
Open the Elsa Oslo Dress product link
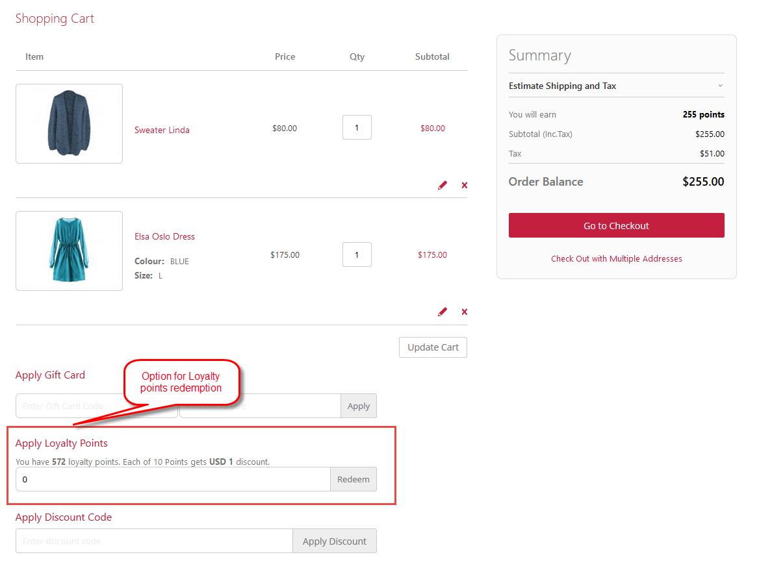pos(164,236)
